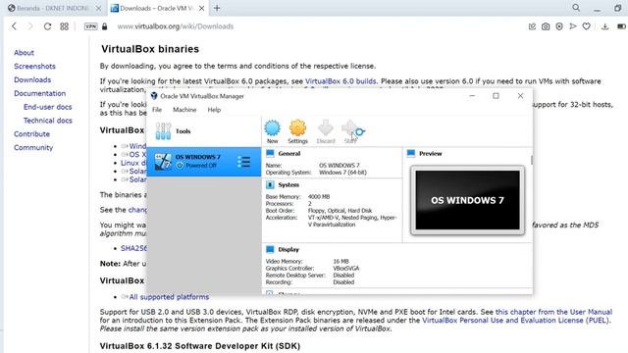Image resolution: width=628 pixels, height=353 pixels.
Task: Minimize the VirtualBox Manager window
Action: [x=472, y=96]
